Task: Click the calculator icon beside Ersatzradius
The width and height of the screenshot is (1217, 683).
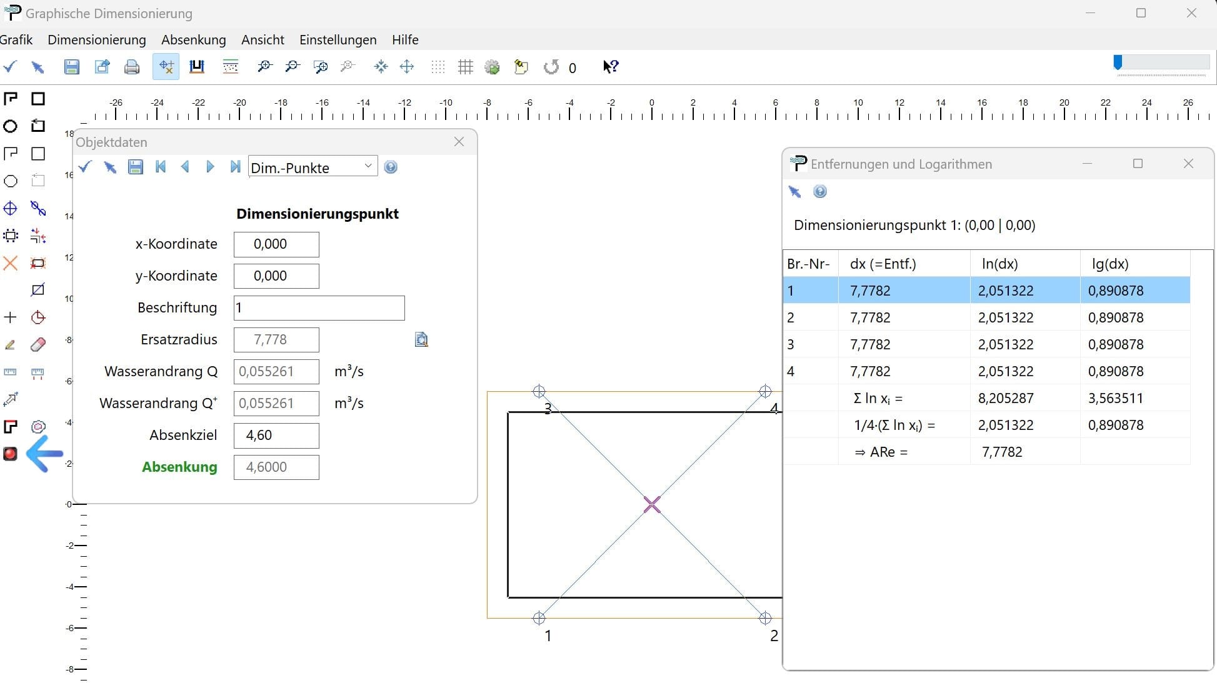Action: tap(421, 339)
